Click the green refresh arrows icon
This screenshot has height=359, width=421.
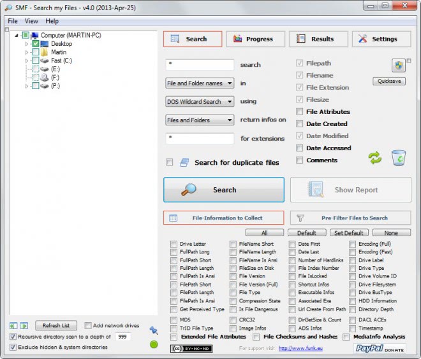click(x=375, y=158)
